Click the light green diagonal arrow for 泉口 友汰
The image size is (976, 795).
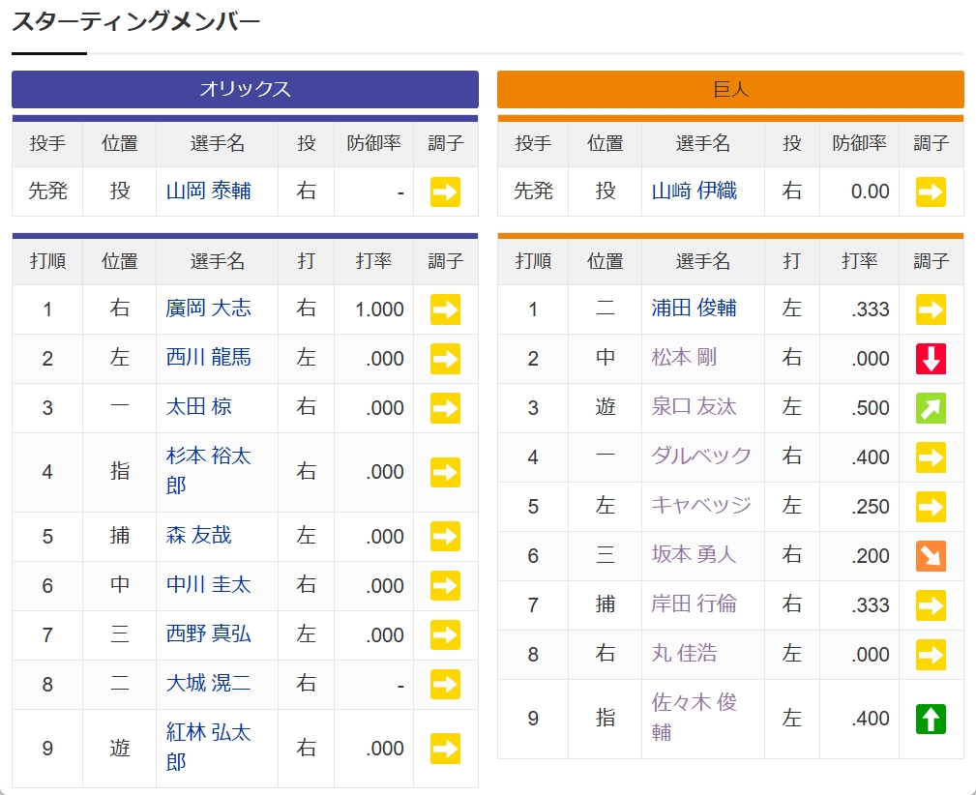pyautogui.click(x=931, y=408)
